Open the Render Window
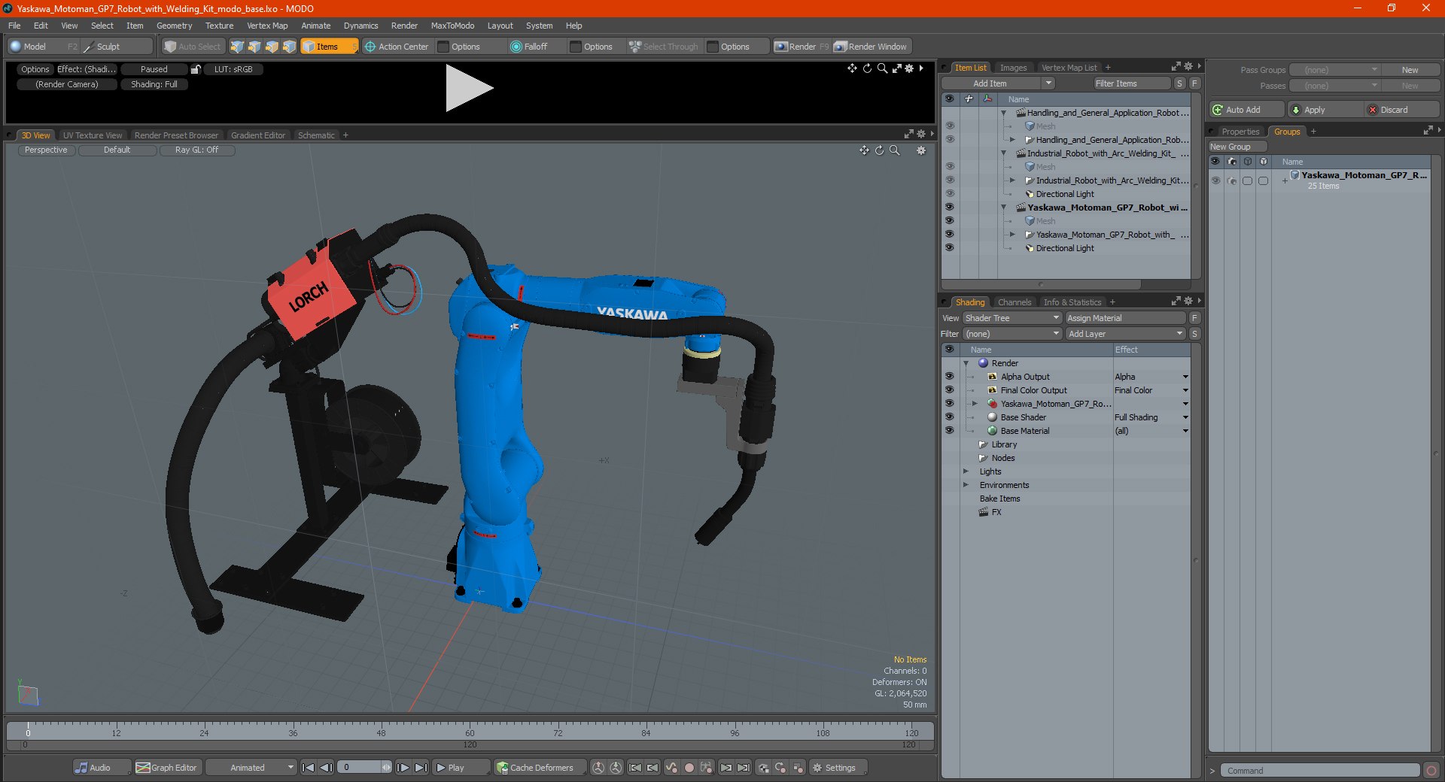1445x782 pixels. coord(870,47)
